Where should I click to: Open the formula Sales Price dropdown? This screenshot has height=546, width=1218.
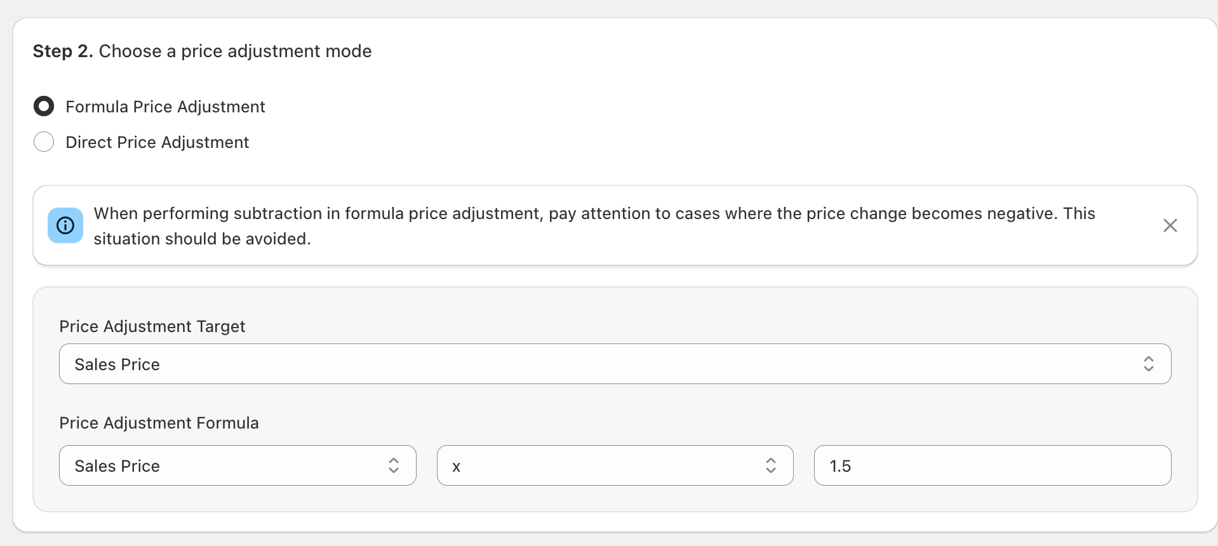(x=238, y=465)
